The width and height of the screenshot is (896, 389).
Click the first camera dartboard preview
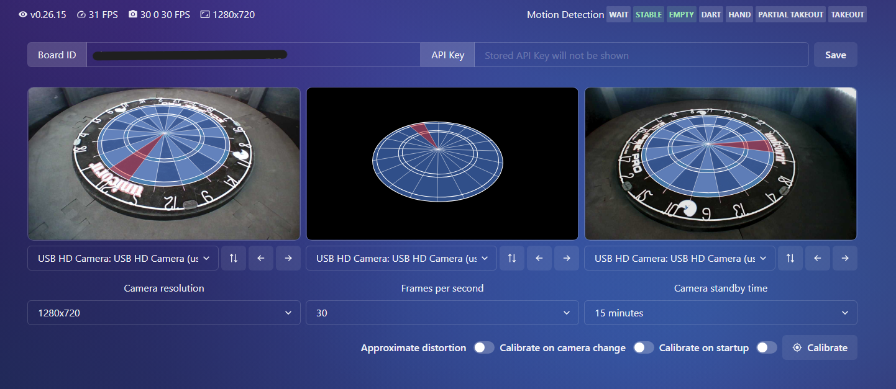tap(164, 164)
